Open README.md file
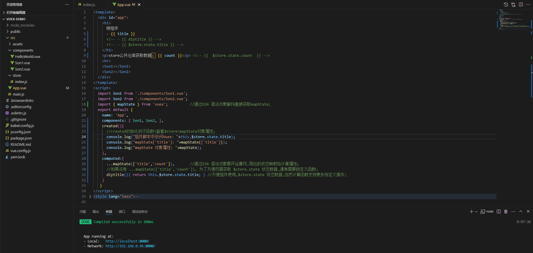 click(x=37, y=145)
